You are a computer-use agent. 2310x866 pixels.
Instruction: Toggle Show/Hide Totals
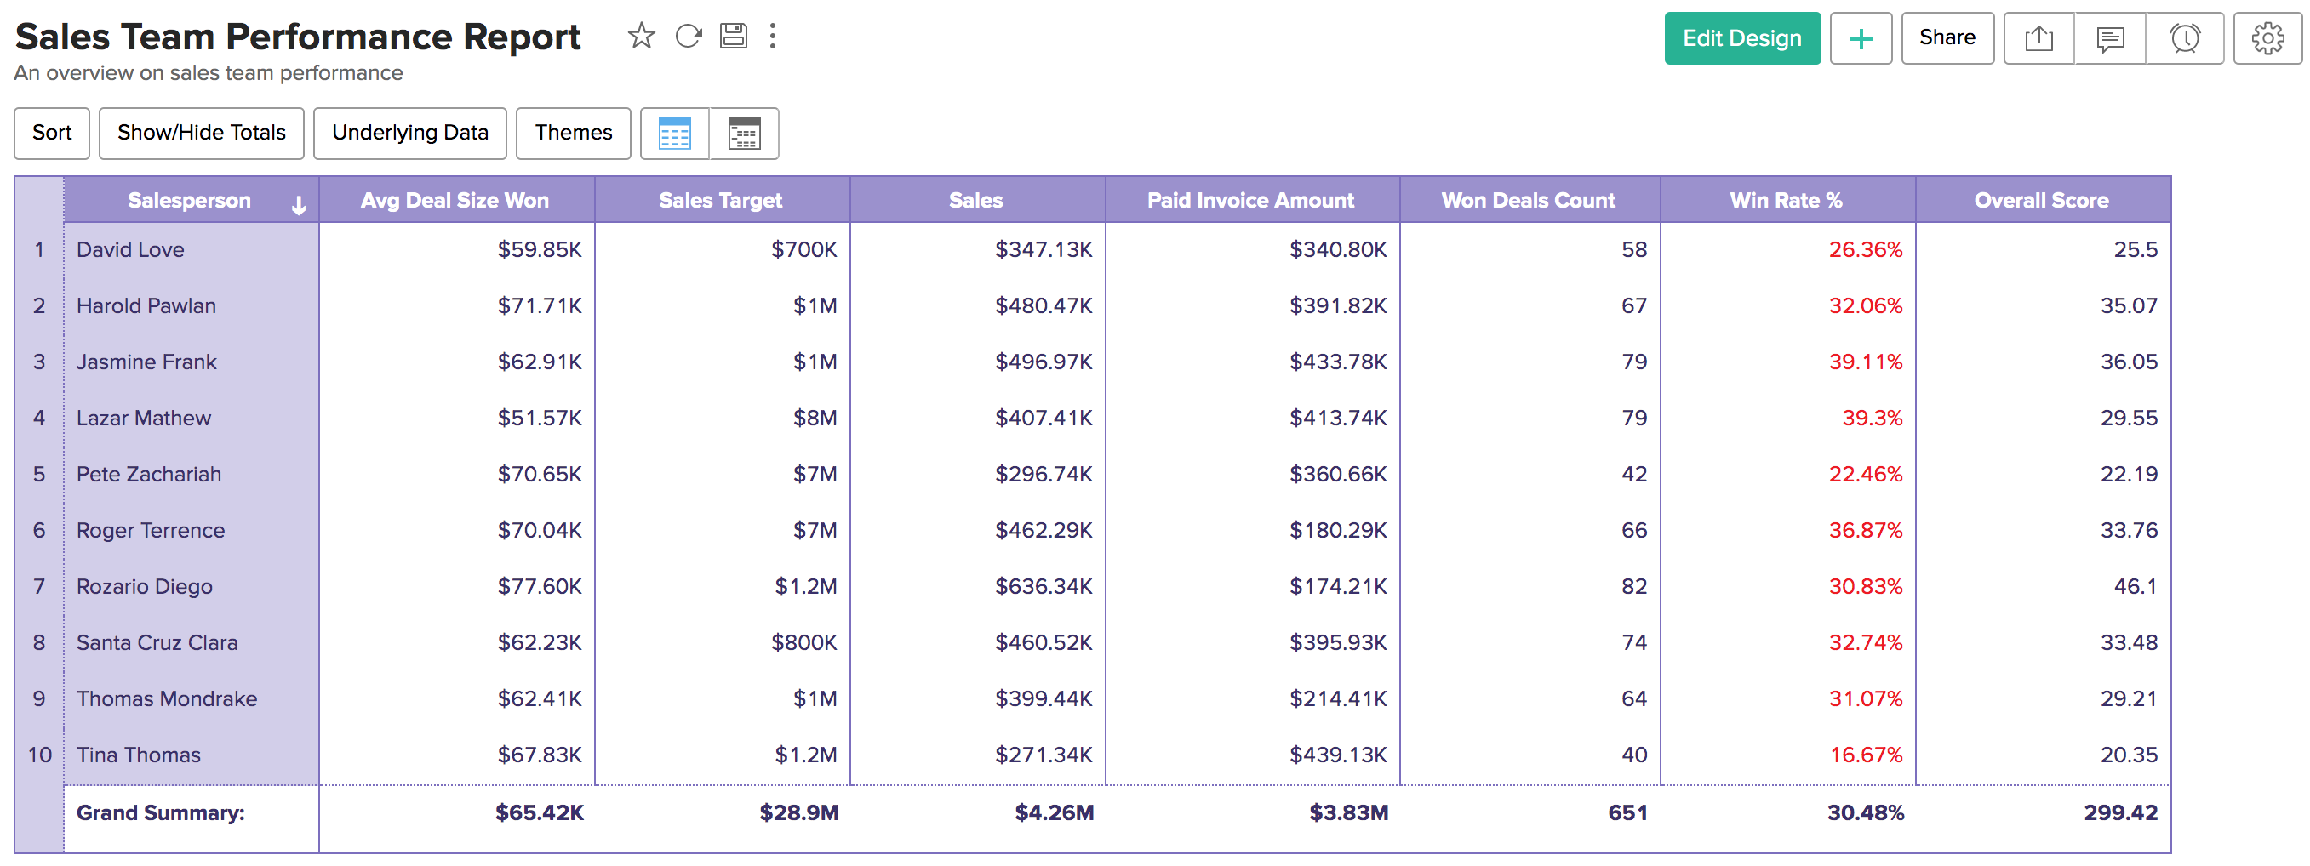[201, 133]
